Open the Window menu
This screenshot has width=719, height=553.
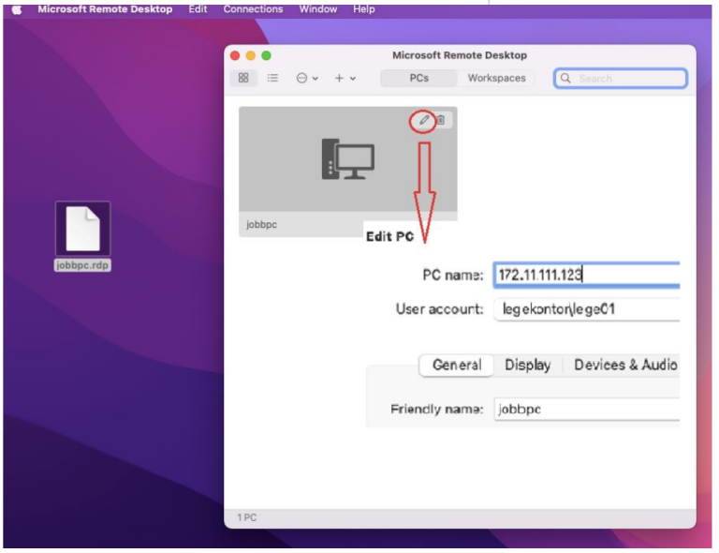coord(318,9)
